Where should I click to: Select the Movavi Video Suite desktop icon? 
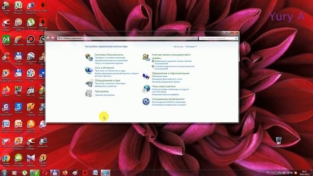click(x=31, y=75)
